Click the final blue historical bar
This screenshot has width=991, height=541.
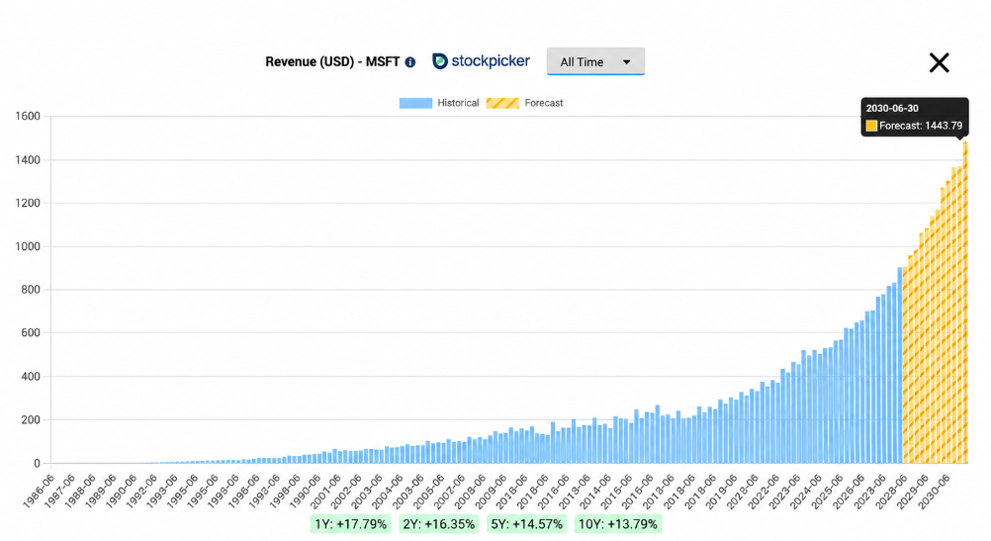(900, 365)
